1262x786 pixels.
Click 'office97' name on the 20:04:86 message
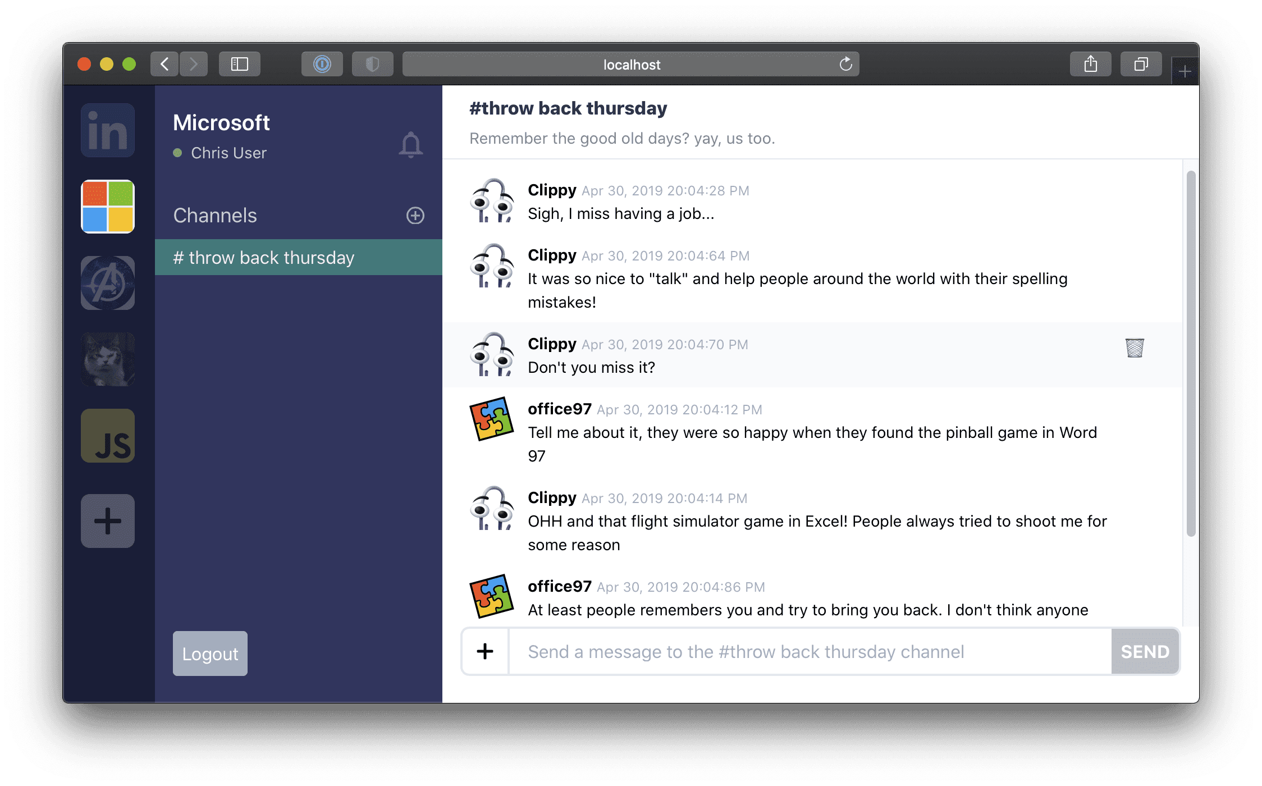click(560, 586)
